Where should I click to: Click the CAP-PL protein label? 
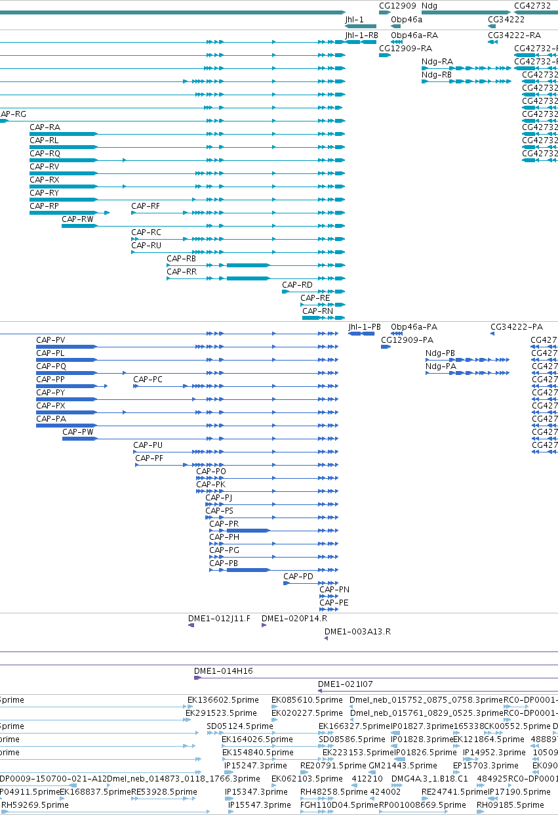coord(50,353)
